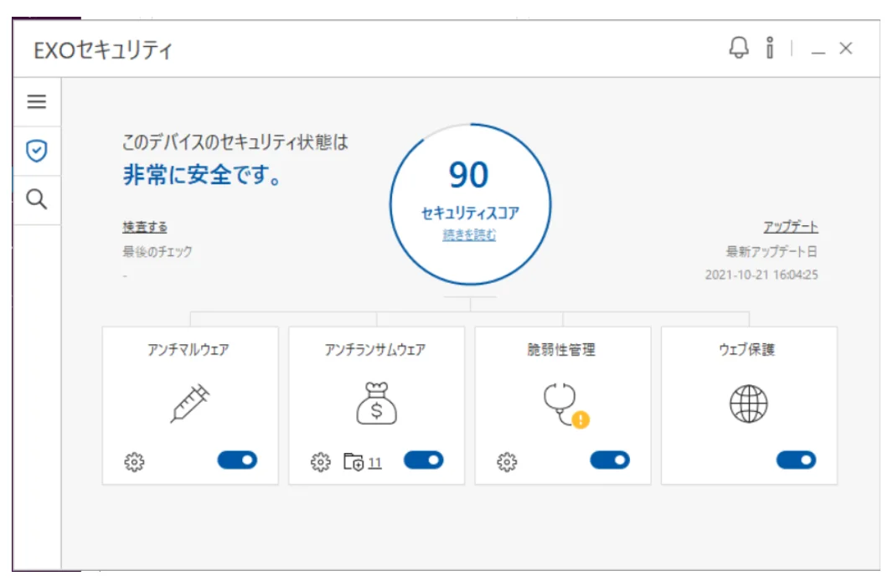Open anti-ransomware gear settings
This screenshot has width=893, height=581.
320,461
